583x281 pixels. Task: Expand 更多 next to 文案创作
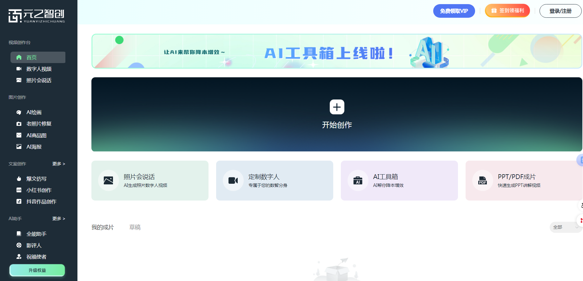[x=59, y=164]
